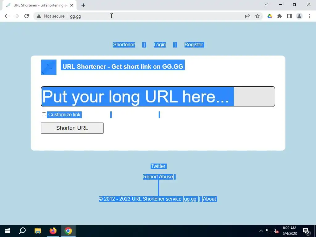
Task: Open the Twitter link
Action: (x=158, y=166)
